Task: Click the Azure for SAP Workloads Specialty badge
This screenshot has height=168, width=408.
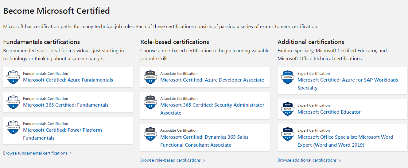Action: click(288, 77)
